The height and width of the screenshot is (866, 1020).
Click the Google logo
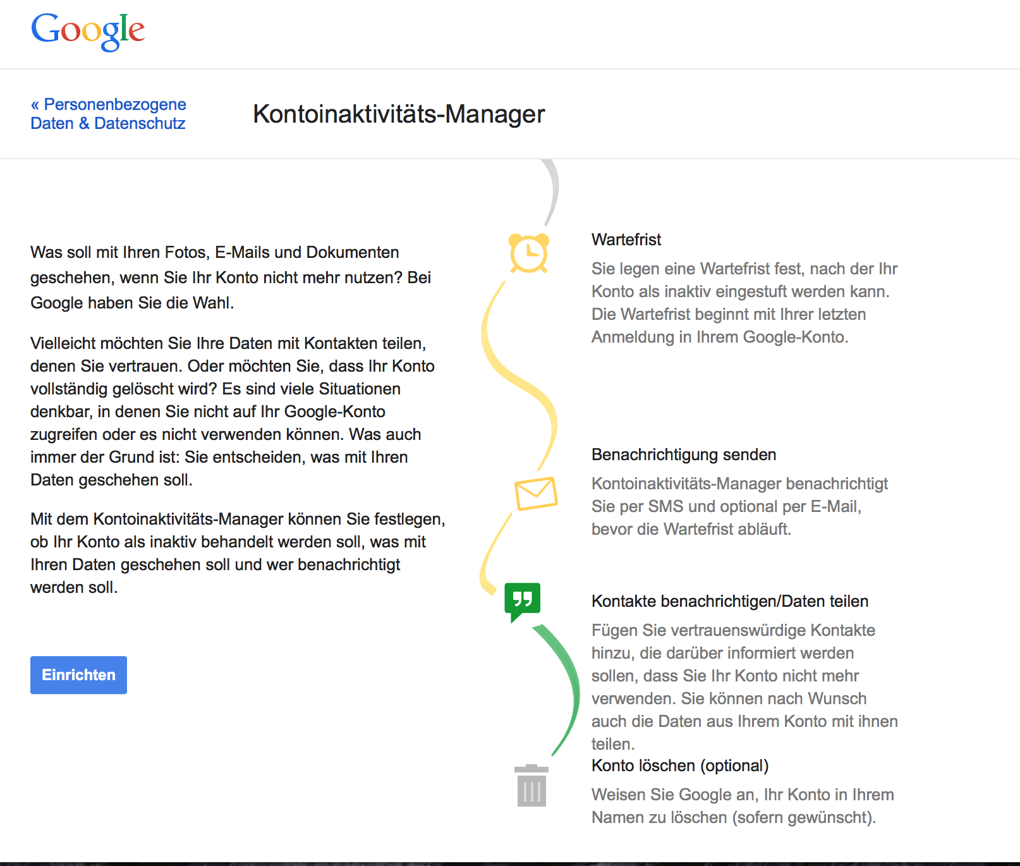tap(88, 31)
